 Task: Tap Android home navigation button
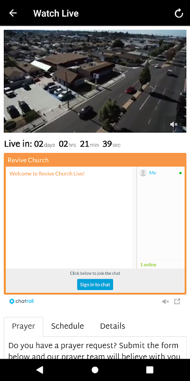(x=95, y=370)
